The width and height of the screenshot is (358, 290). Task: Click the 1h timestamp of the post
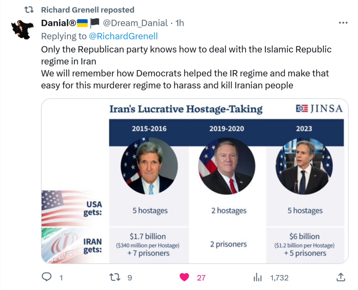pyautogui.click(x=180, y=23)
